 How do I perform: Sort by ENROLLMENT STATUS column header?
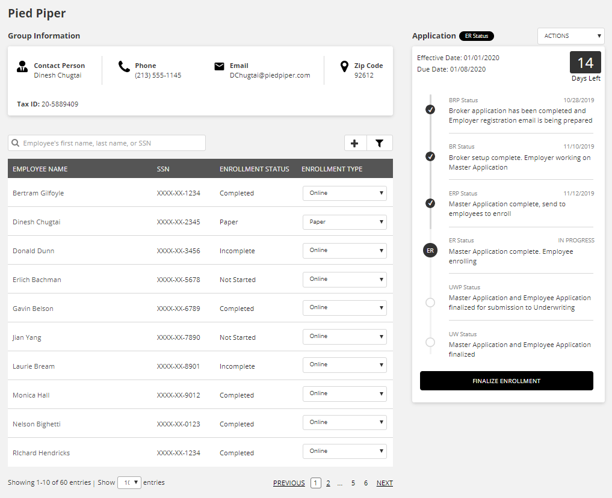255,169
